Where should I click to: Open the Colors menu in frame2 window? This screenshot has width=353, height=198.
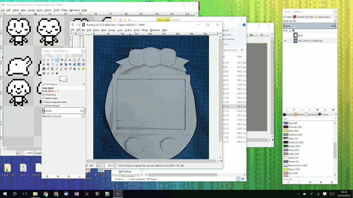pyautogui.click(x=128, y=30)
